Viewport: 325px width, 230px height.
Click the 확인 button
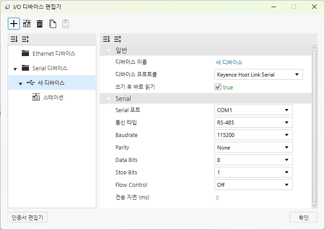303,217
